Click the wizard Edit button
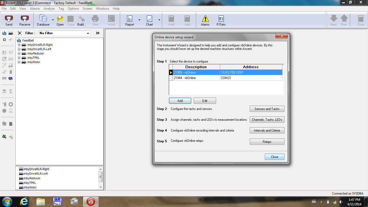This screenshot has height=207, width=368. [x=205, y=101]
